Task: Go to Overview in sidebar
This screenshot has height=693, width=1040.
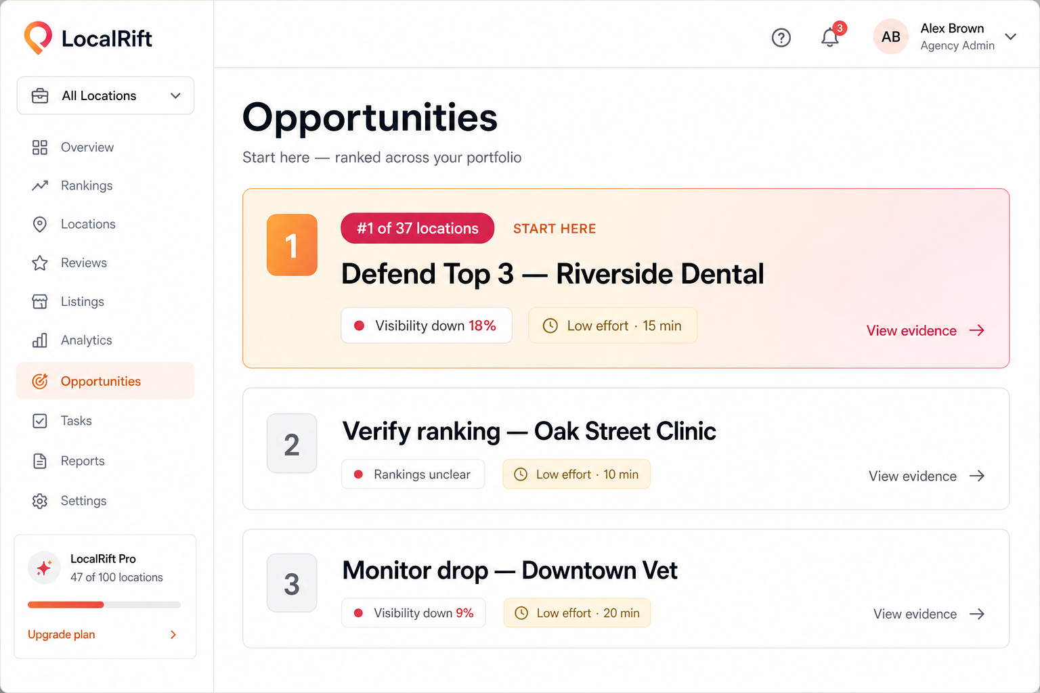Action: 106,148
